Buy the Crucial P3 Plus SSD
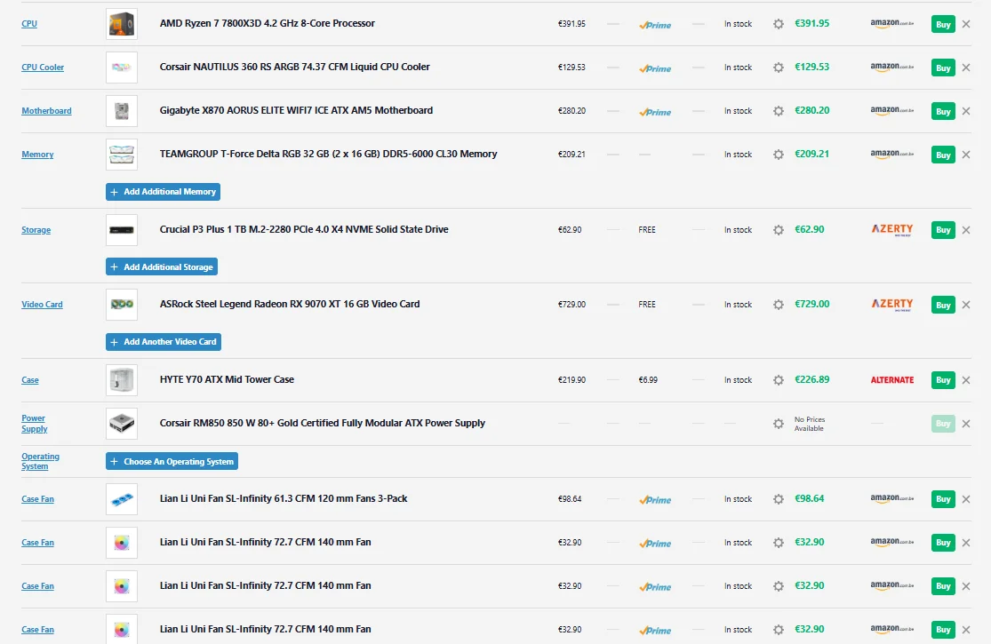991x644 pixels. coord(943,230)
